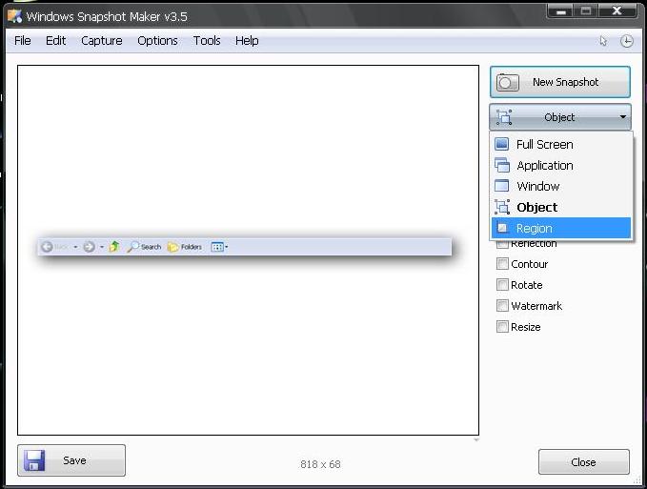The image size is (647, 489).
Task: Open the Help menu
Action: (x=247, y=40)
